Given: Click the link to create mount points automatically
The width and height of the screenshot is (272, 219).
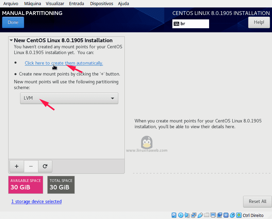Looking at the screenshot, I should 64,63.
